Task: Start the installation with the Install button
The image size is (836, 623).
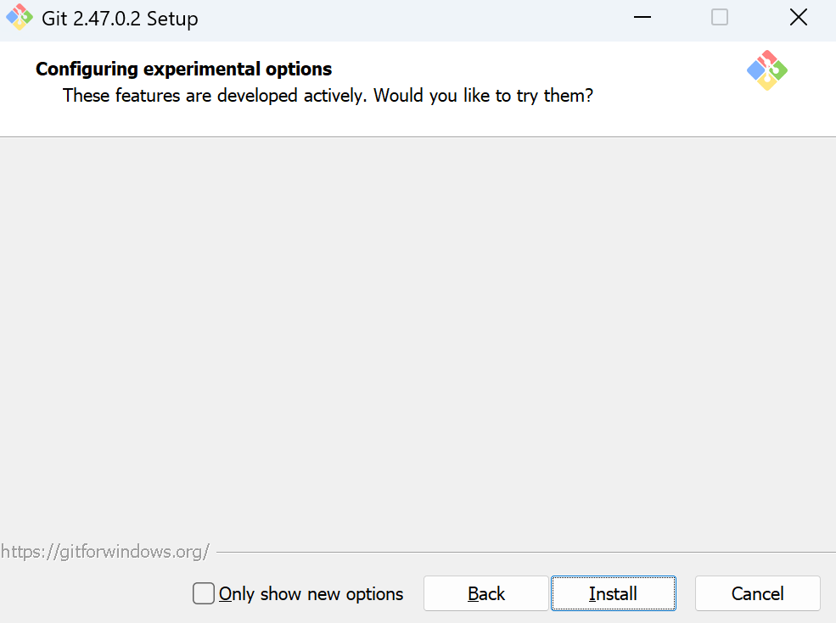Action: (613, 593)
